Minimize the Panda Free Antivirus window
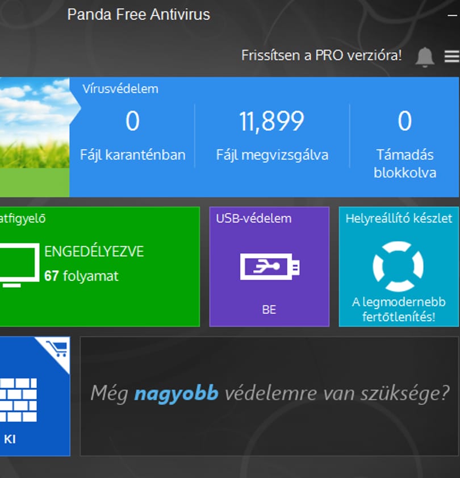 click(x=452, y=15)
